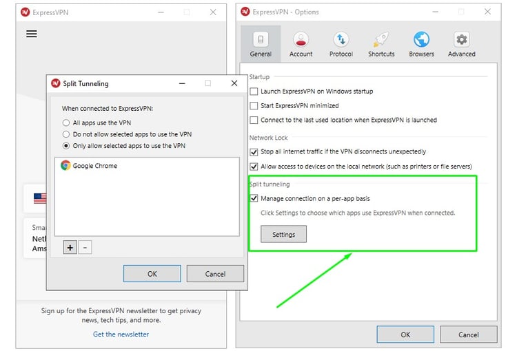Image resolution: width=517 pixels, height=351 pixels.
Task: Check Connect to last used location option
Action: [254, 120]
